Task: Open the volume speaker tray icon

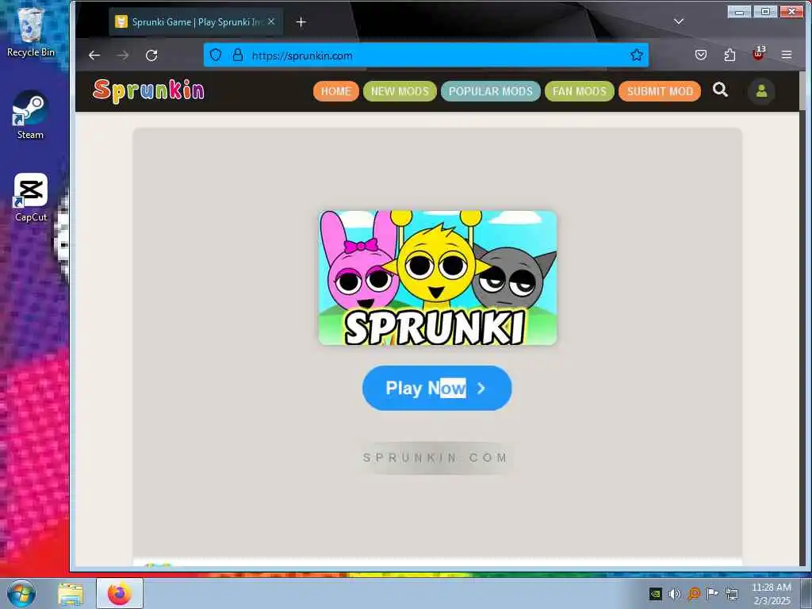Action: (674, 593)
